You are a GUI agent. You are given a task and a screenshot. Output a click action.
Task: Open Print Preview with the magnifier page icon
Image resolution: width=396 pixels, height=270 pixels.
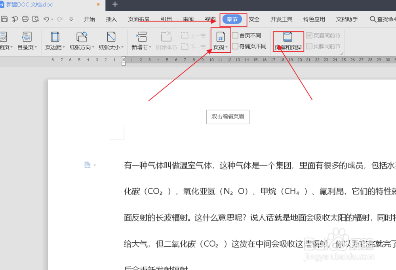pyautogui.click(x=36, y=19)
